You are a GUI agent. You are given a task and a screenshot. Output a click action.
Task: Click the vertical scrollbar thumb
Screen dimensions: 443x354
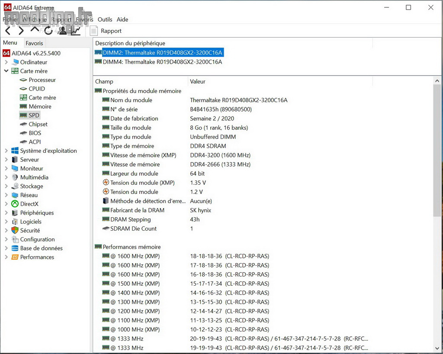click(x=437, y=151)
